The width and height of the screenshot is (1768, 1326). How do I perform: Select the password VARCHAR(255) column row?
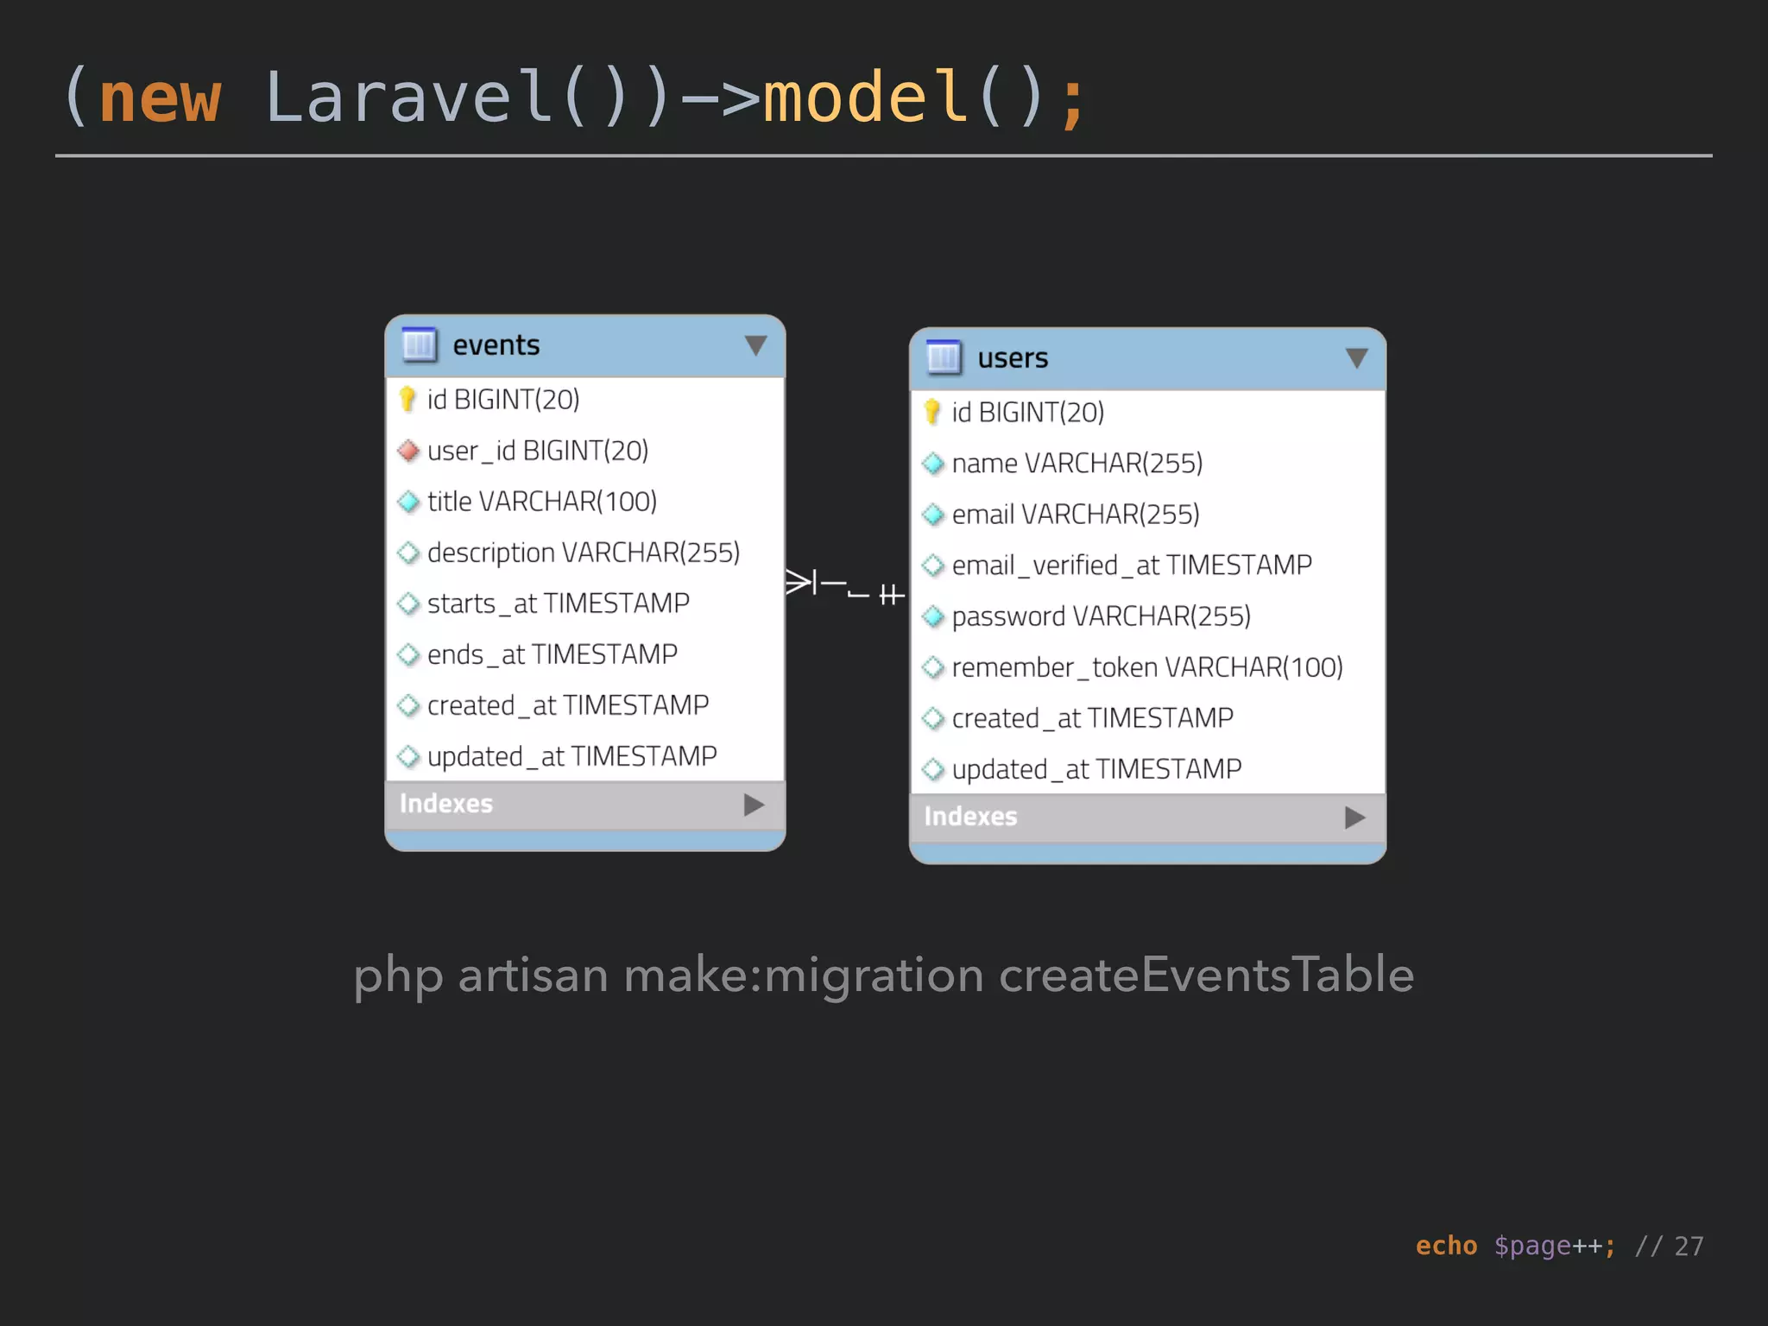click(1148, 616)
